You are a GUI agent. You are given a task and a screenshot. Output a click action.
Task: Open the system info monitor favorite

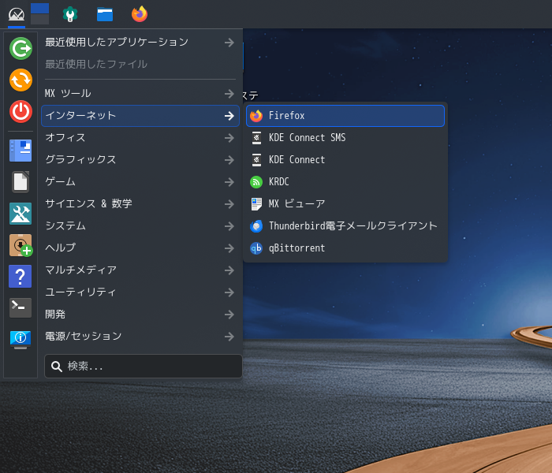(x=21, y=340)
